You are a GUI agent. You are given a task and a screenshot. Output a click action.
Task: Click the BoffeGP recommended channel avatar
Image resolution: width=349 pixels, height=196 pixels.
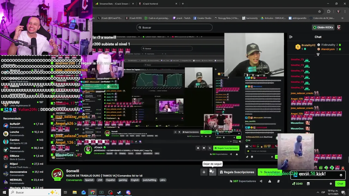click(x=6, y=125)
